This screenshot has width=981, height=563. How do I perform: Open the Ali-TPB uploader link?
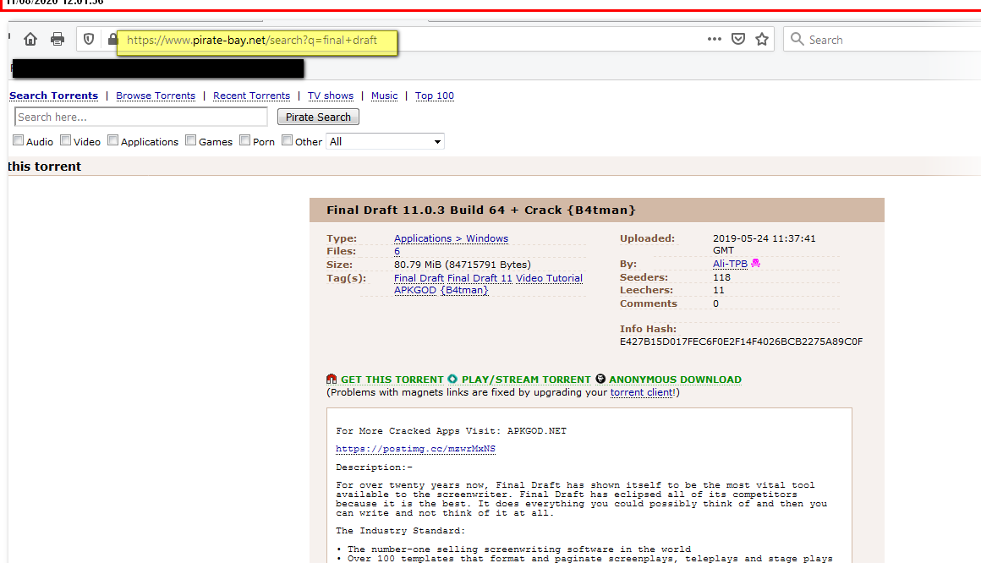click(730, 264)
